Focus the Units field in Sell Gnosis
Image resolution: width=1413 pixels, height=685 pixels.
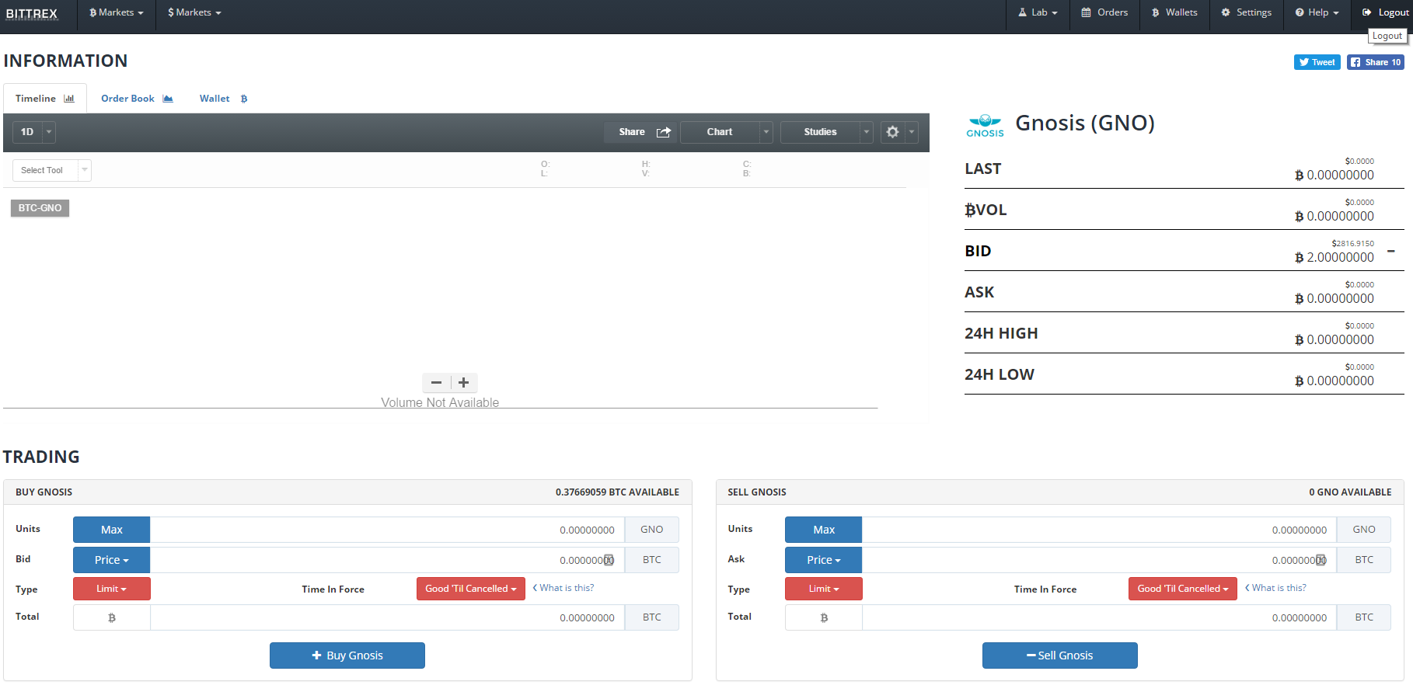point(1099,530)
